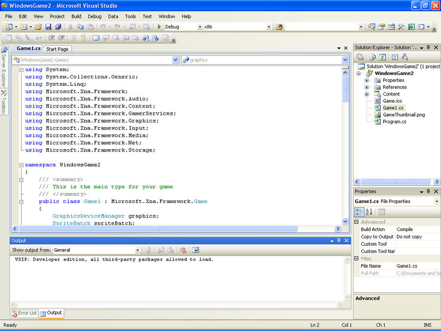This screenshot has width=441, height=331.
Task: Expand the References node in Solution Explorer
Action: pyautogui.click(x=367, y=87)
